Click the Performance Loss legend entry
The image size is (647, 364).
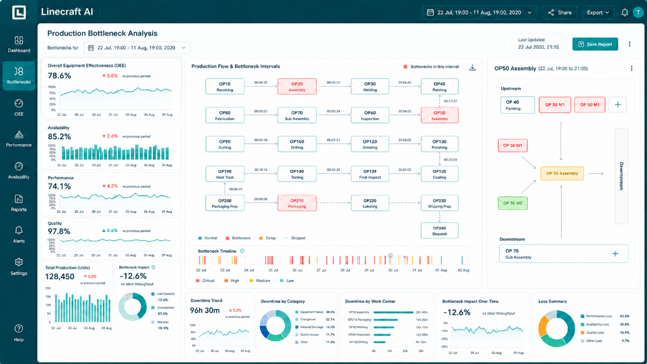tap(605, 316)
